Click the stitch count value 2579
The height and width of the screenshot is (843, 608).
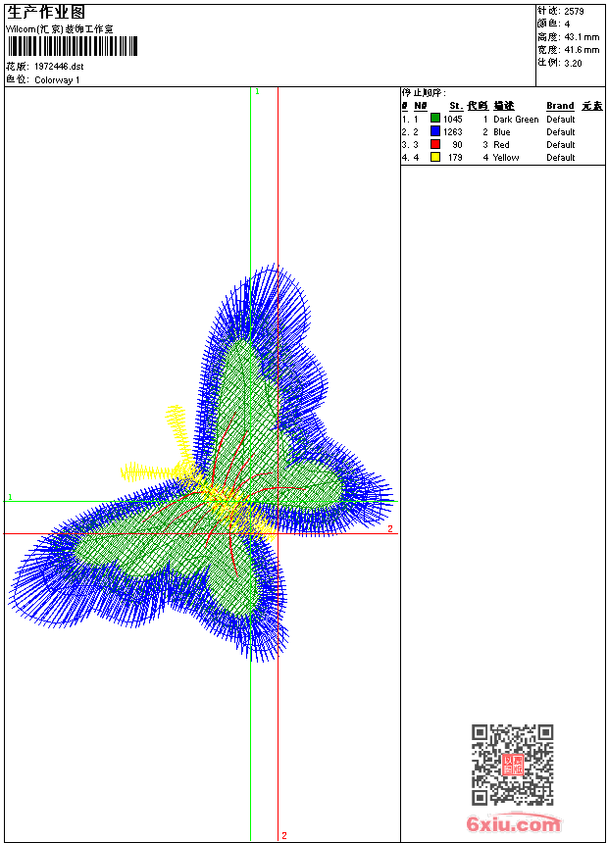pos(574,12)
